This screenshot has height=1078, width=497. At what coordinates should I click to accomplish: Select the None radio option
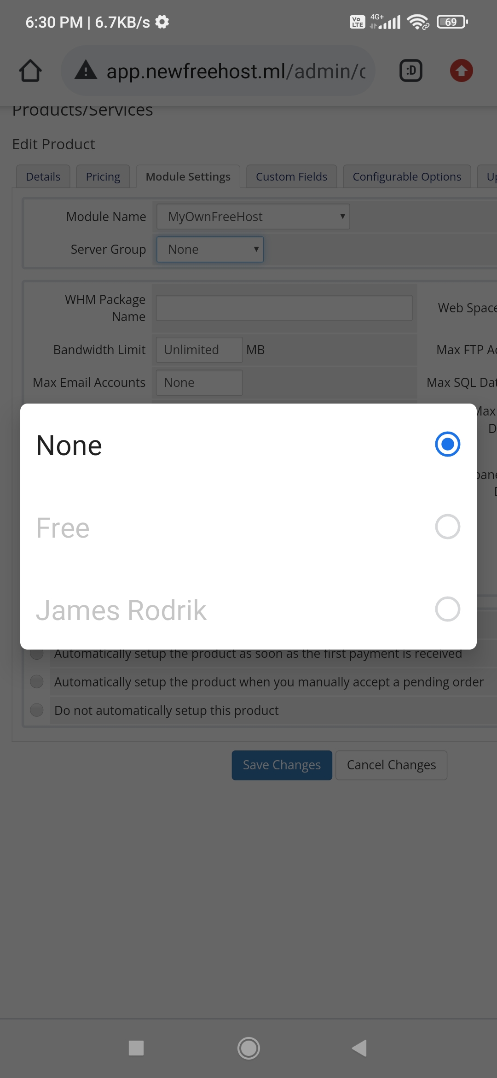(248, 445)
